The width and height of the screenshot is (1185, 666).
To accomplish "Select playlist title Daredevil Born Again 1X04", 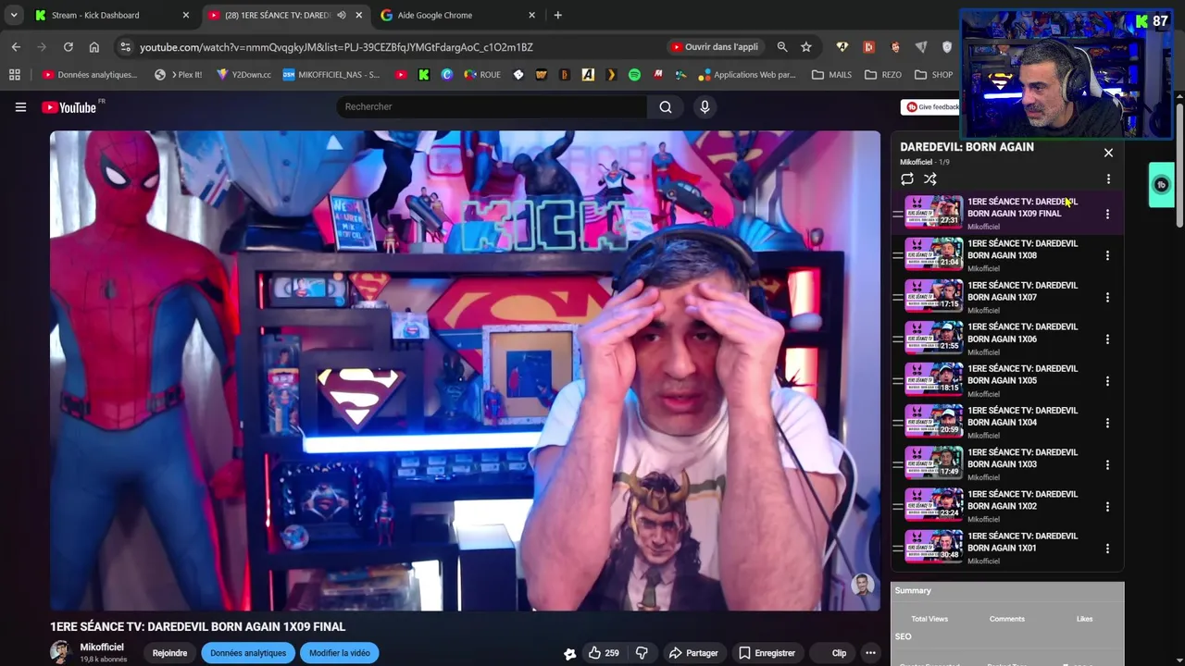I will pyautogui.click(x=1022, y=416).
